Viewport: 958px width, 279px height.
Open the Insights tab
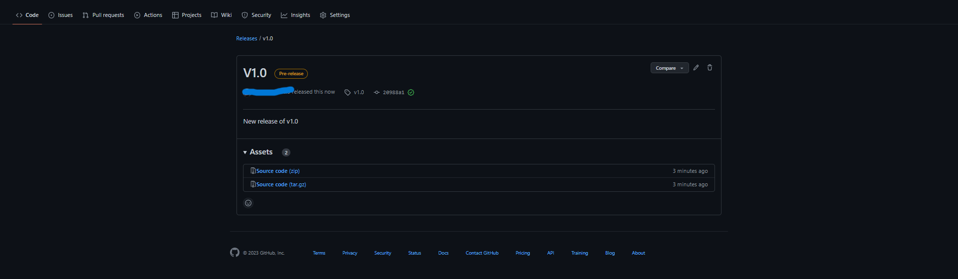point(295,15)
